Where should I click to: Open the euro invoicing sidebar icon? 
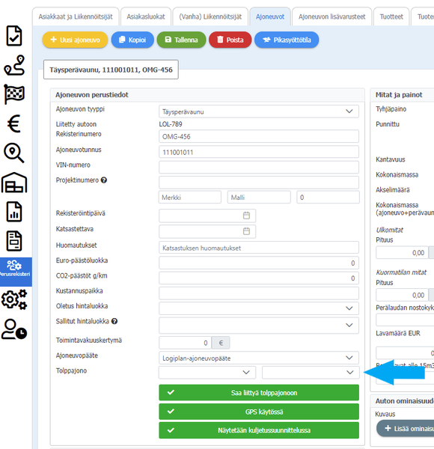pyautogui.click(x=14, y=123)
